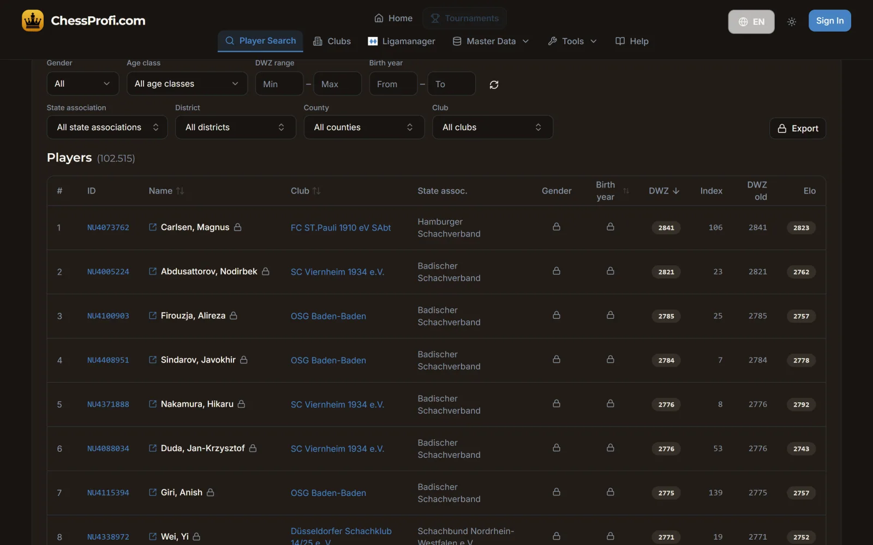The height and width of the screenshot is (545, 873).
Task: Sort by DWZ descending arrow
Action: 676,191
